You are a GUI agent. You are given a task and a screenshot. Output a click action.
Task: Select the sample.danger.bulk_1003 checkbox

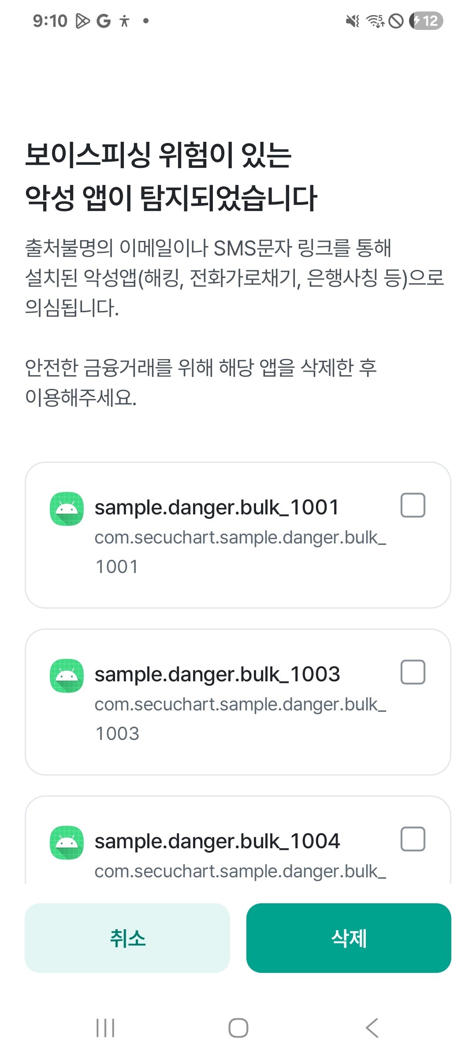pyautogui.click(x=413, y=672)
